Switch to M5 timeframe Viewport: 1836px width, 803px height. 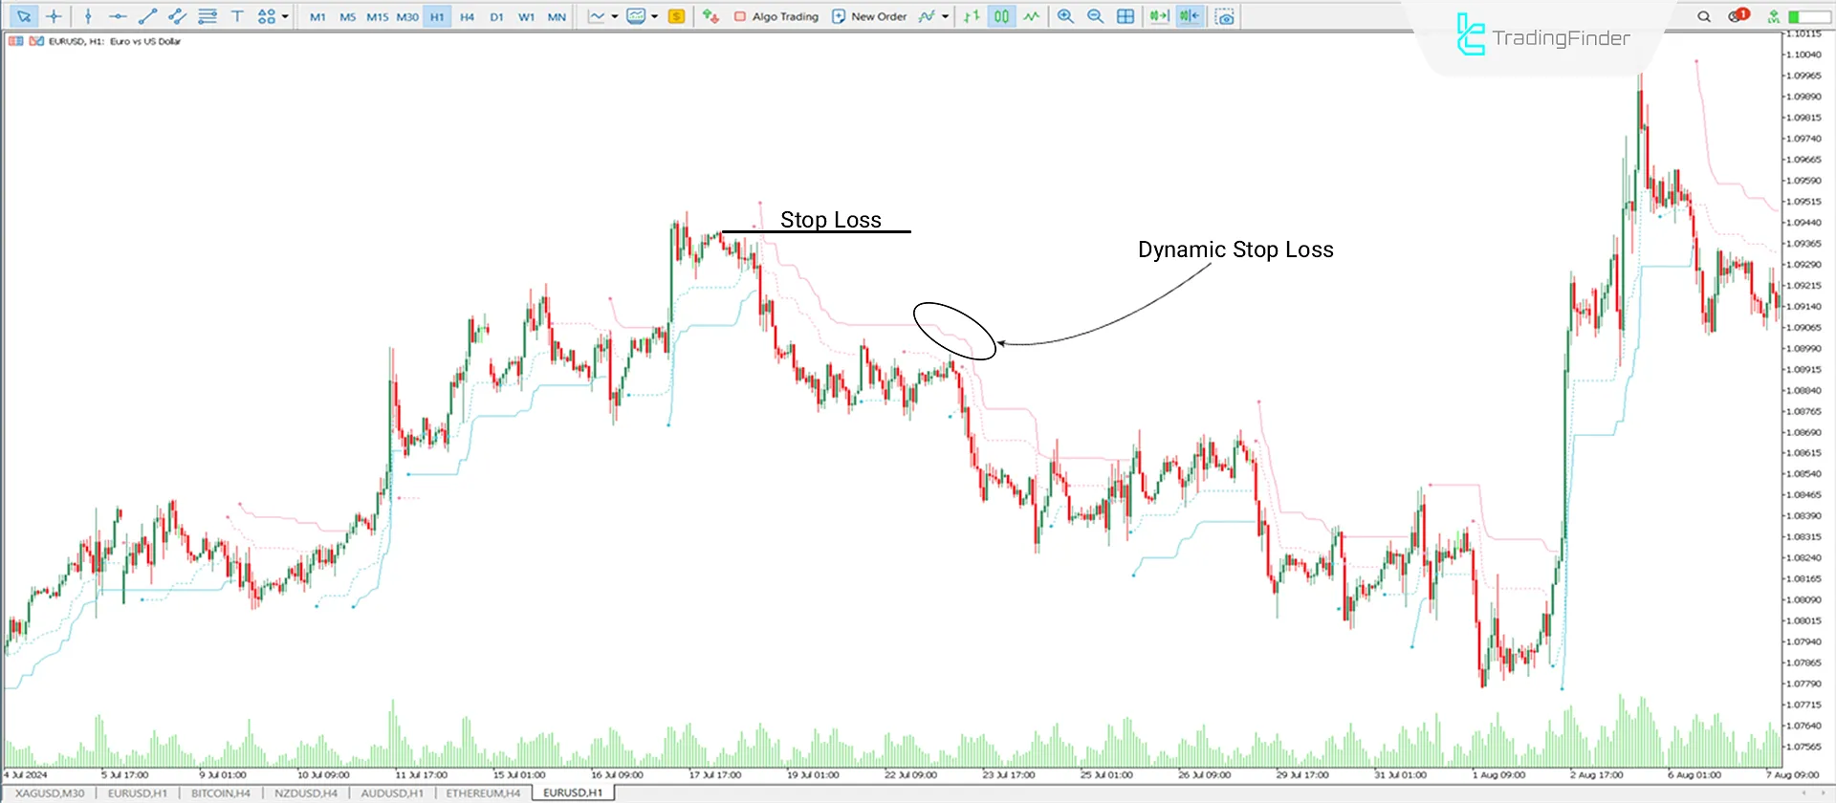click(347, 17)
